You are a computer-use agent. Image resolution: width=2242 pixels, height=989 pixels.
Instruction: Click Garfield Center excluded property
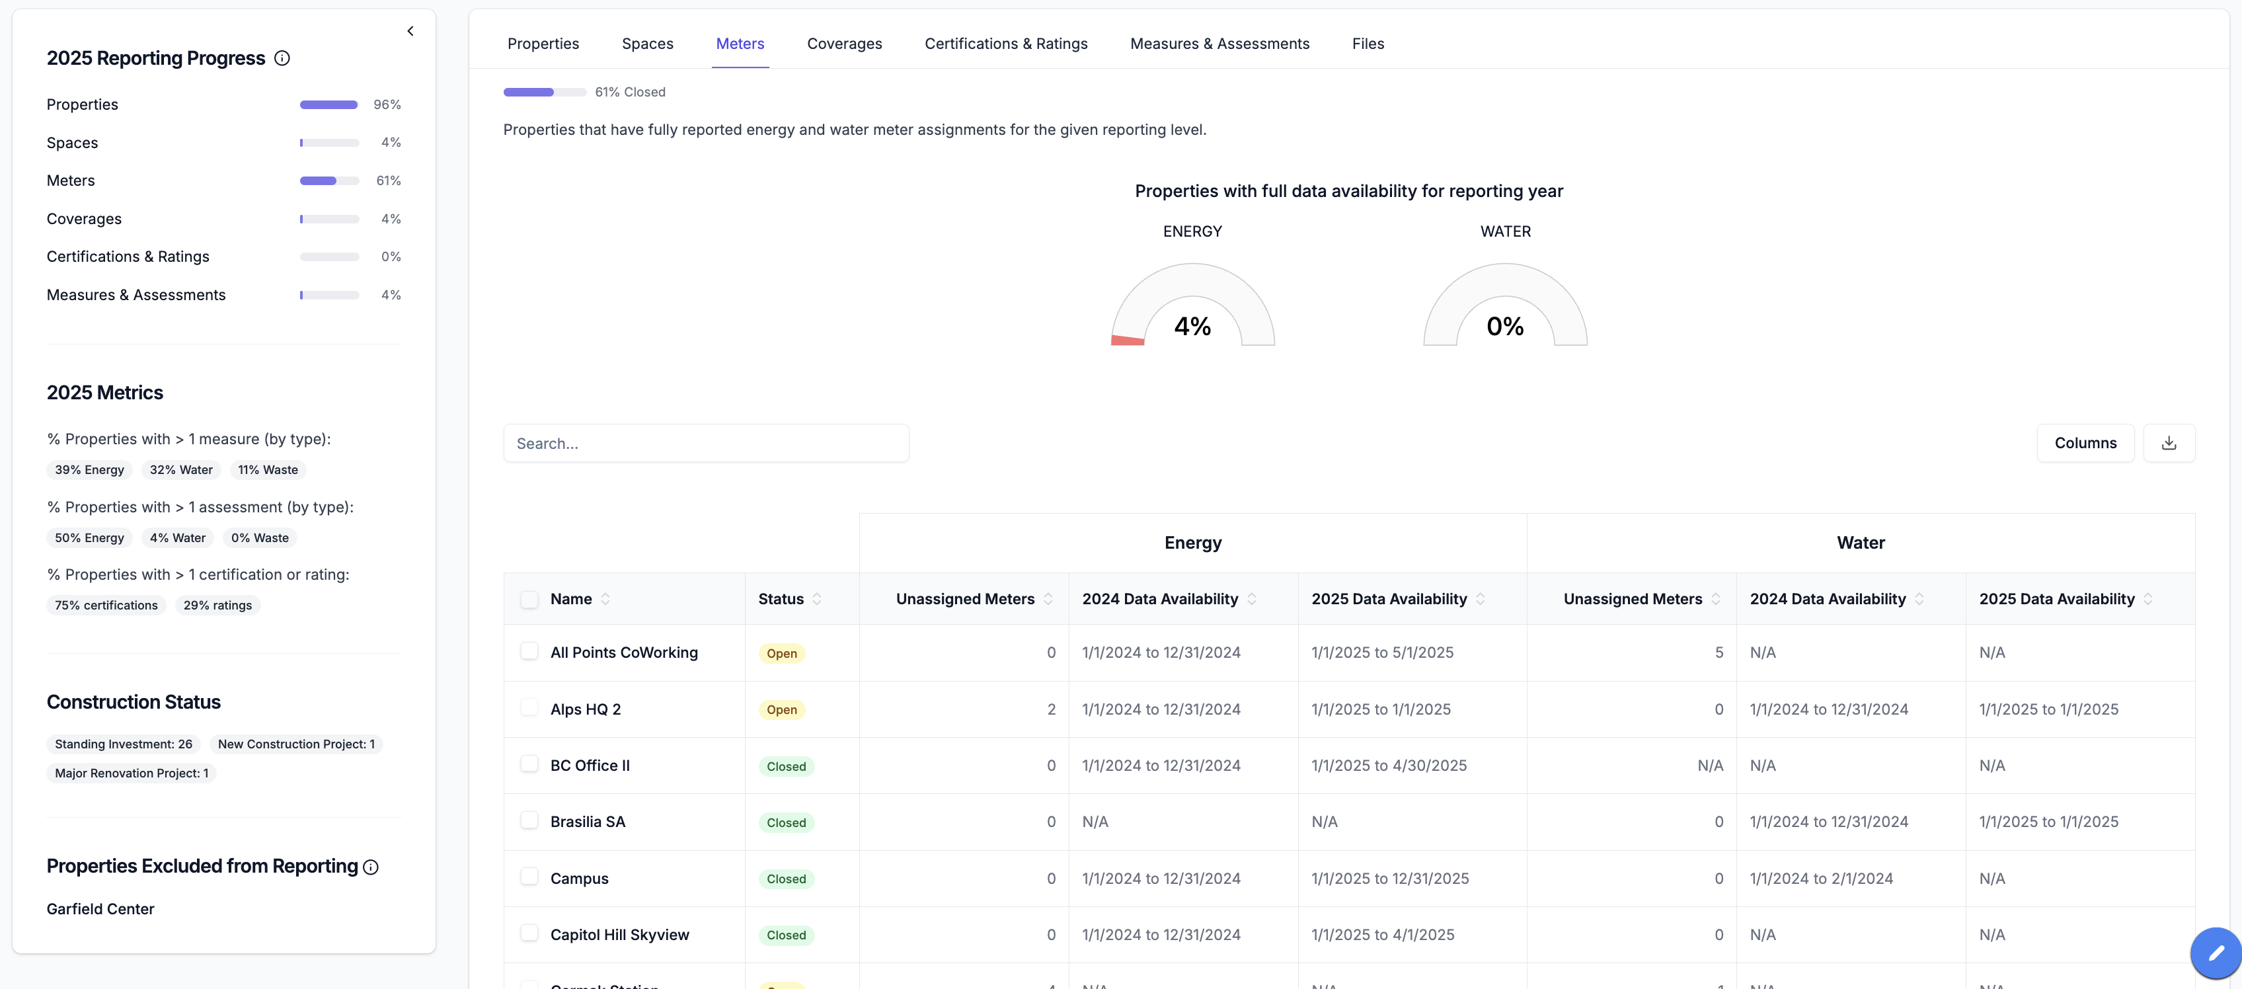tap(100, 909)
